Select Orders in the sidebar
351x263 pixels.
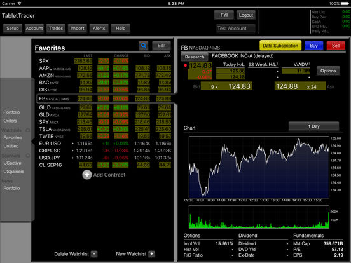pos(10,121)
